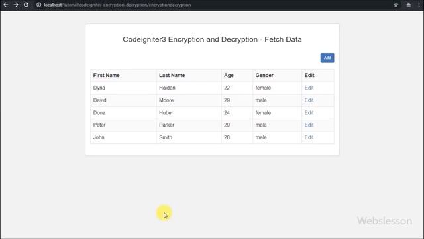Focus the address bar URL

tap(117, 5)
